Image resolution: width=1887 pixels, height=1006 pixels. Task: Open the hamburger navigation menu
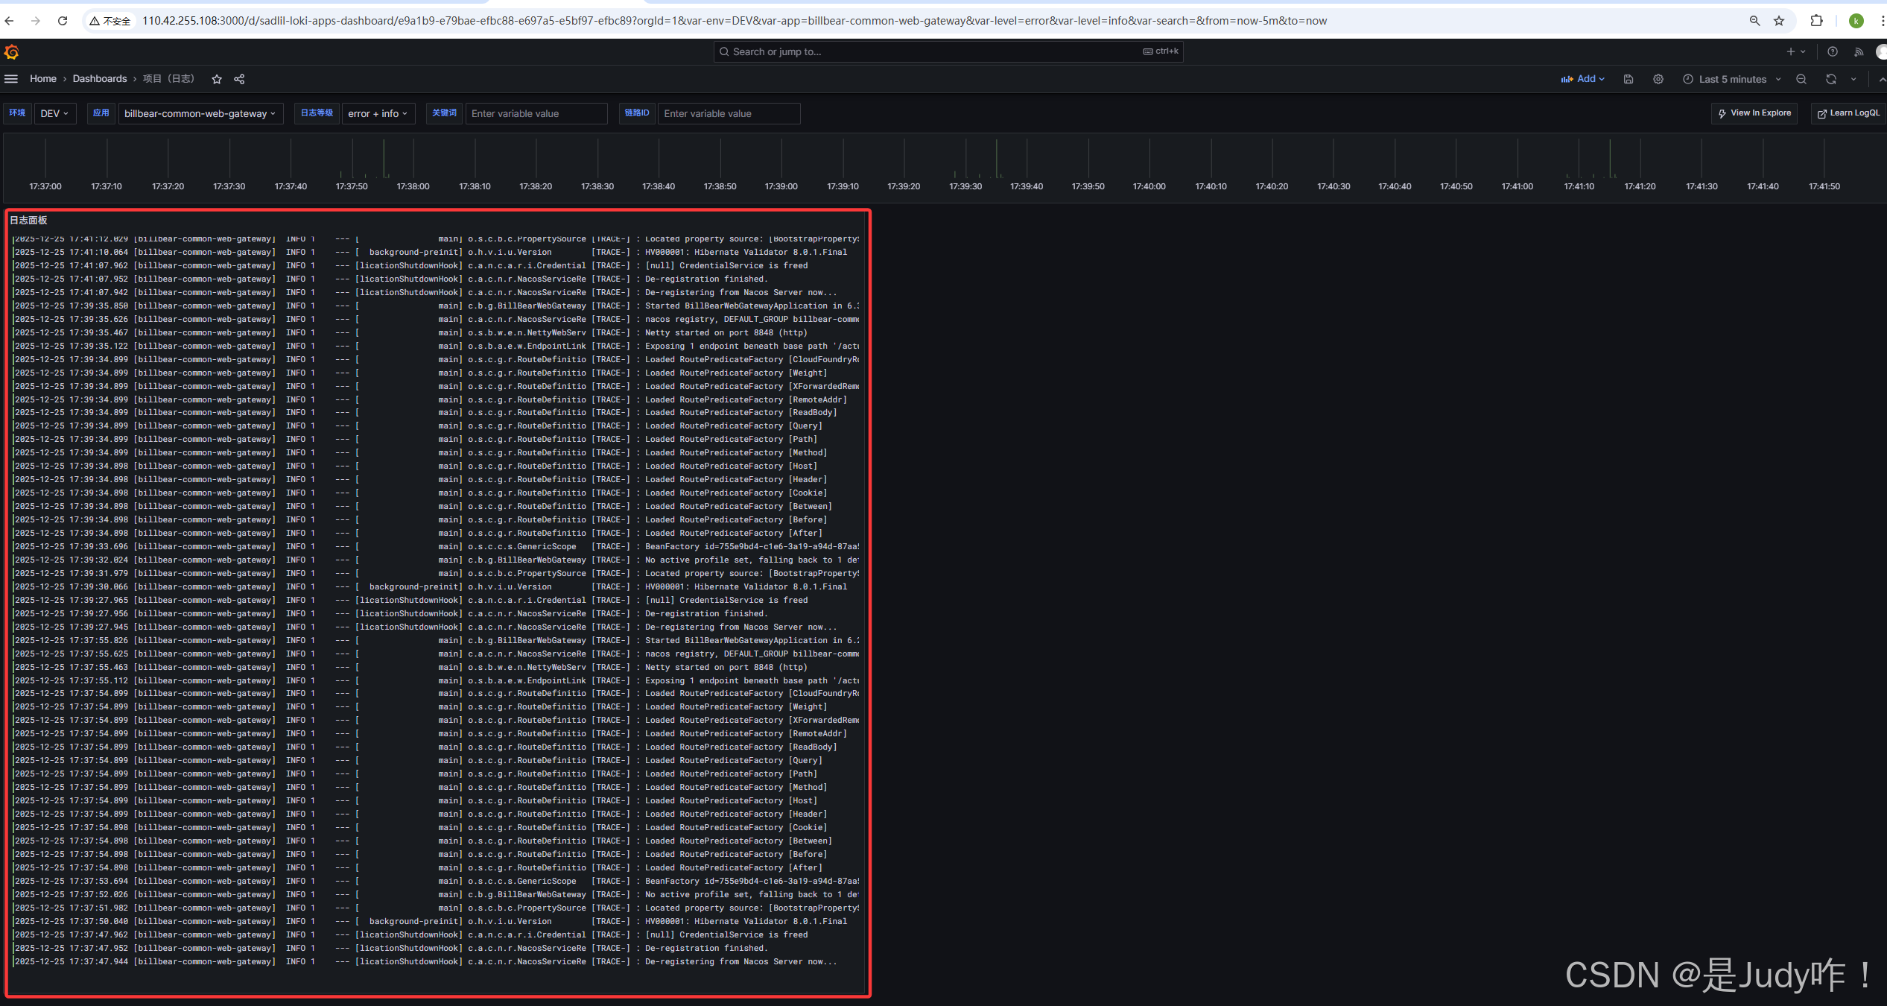pyautogui.click(x=11, y=79)
